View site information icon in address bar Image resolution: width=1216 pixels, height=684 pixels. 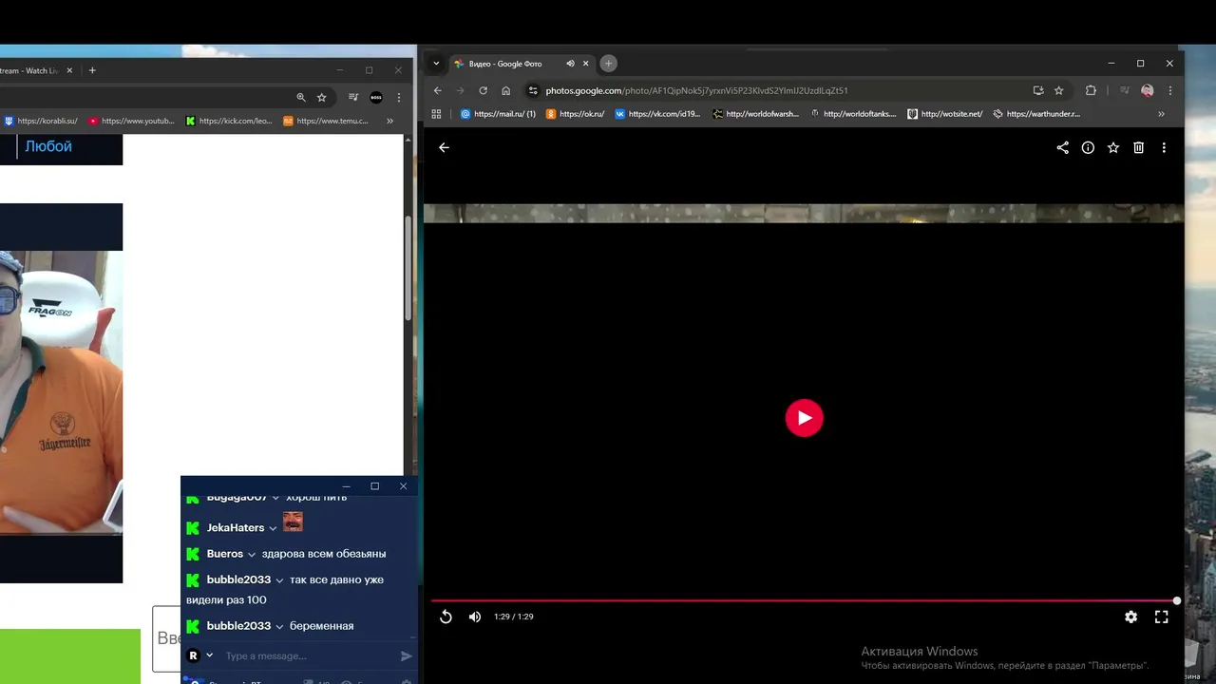pos(533,90)
